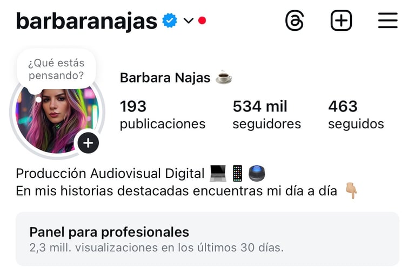
Task: Tap the smartphone emoji in bio
Action: point(237,174)
